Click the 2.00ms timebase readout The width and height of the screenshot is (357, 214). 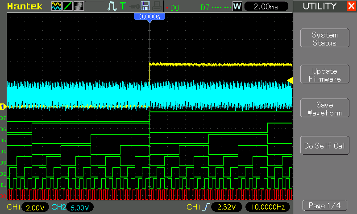[266, 7]
